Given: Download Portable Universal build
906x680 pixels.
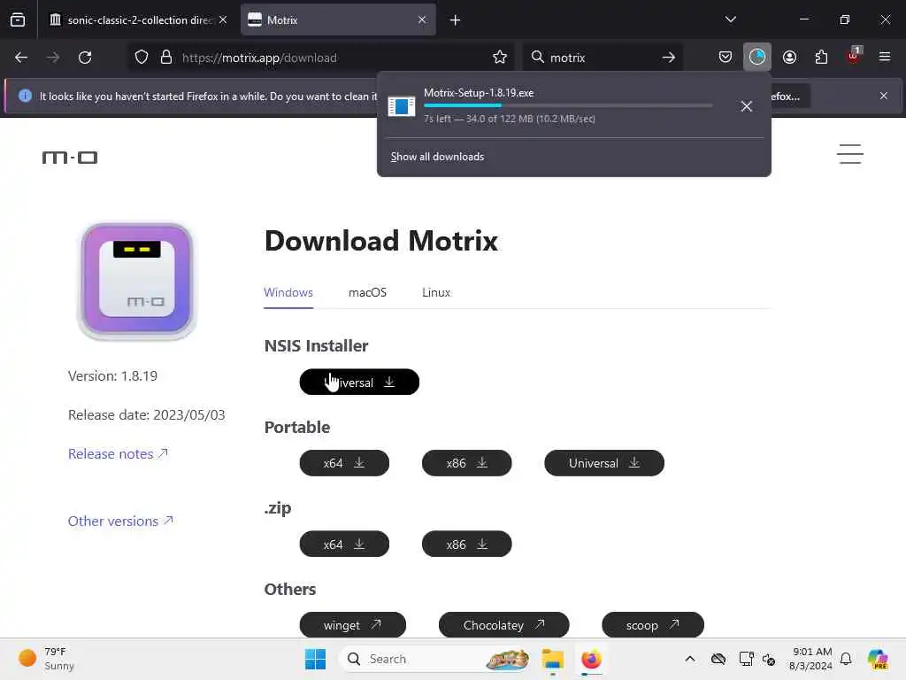Looking at the screenshot, I should point(604,463).
